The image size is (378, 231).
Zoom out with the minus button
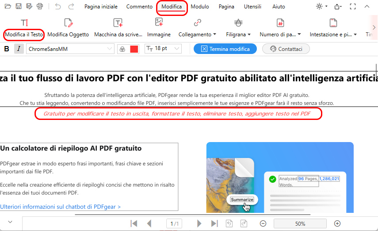pyautogui.click(x=263, y=223)
